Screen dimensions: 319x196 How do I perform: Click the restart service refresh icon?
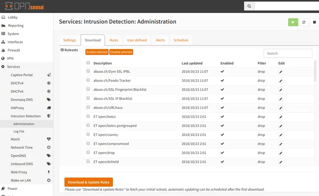point(304,22)
